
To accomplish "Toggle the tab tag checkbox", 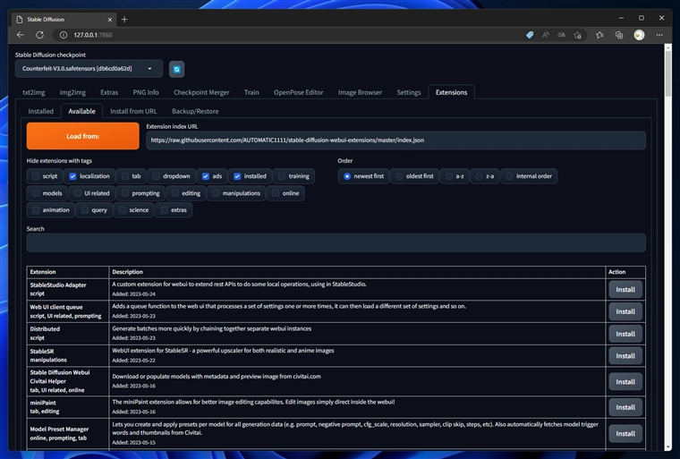I will click(125, 176).
